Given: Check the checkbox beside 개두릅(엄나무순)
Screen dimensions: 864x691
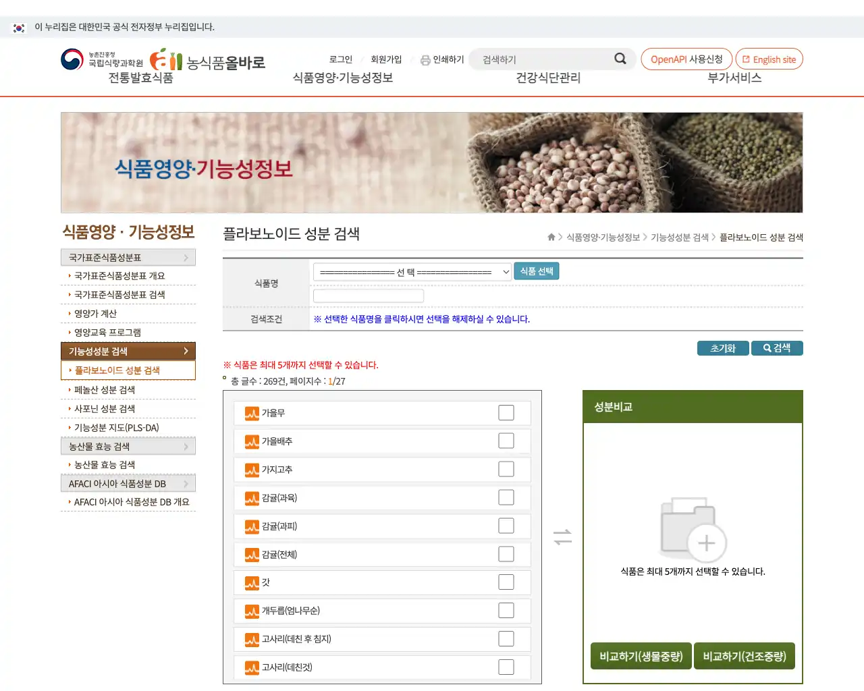Looking at the screenshot, I should [506, 611].
